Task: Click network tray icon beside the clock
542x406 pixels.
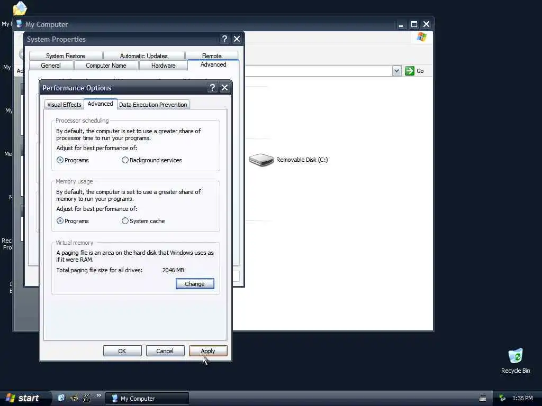Action: coord(502,398)
